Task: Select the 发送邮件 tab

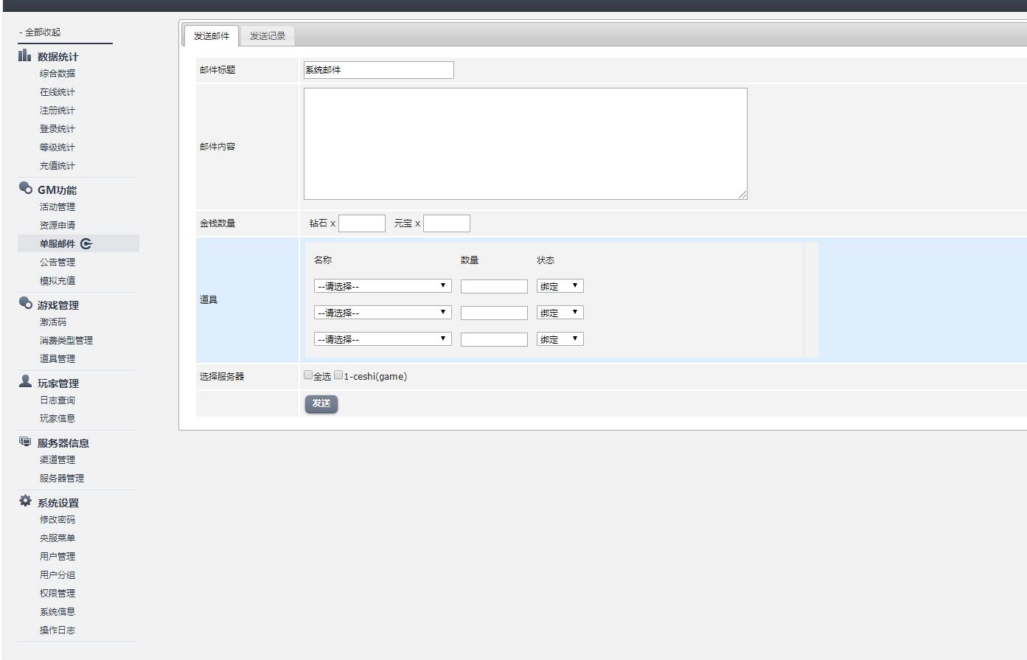Action: pyautogui.click(x=212, y=35)
